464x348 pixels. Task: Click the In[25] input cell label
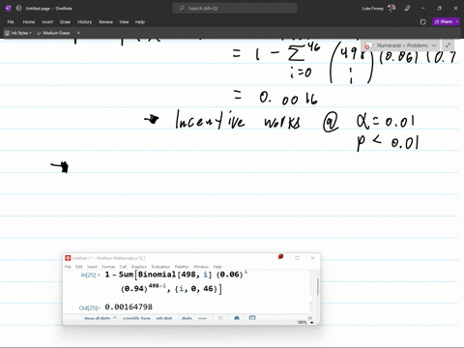point(91,275)
